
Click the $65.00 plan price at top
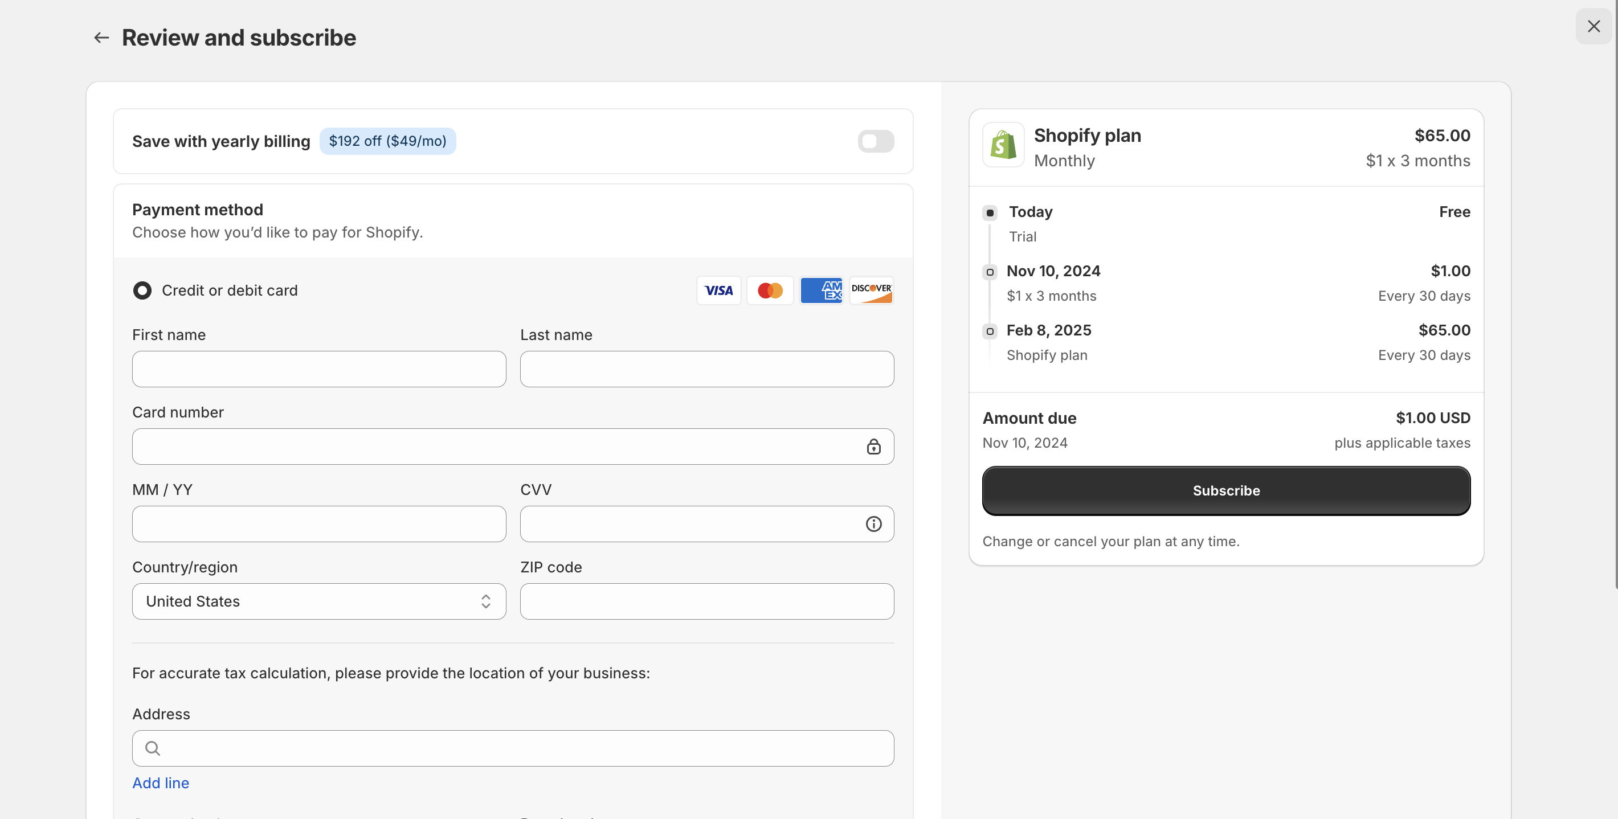(x=1442, y=136)
